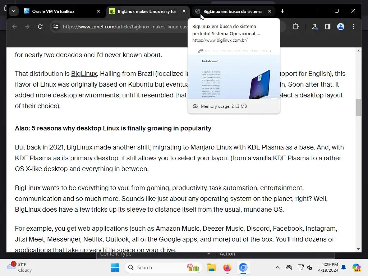
Task: Close the Oracle VM VirtualBox tab
Action: coord(98,11)
